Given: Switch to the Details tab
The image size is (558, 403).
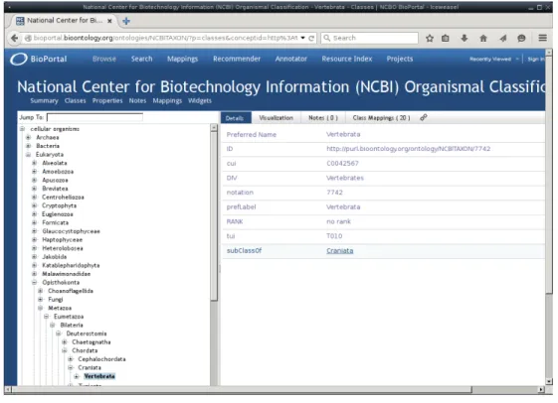Looking at the screenshot, I should pyautogui.click(x=236, y=118).
